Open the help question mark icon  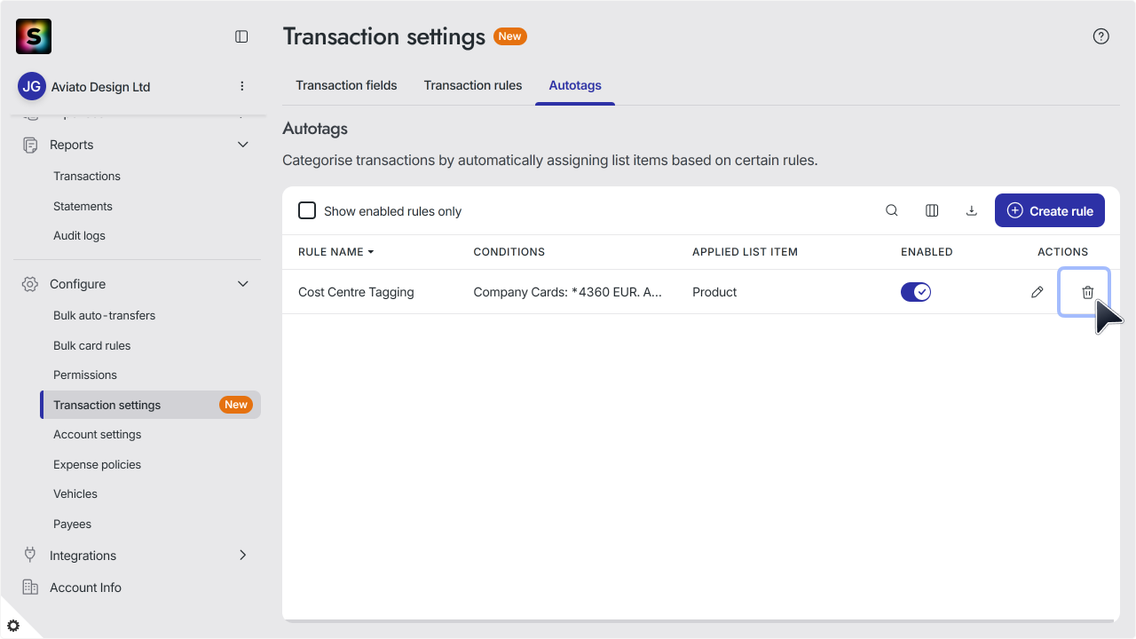coord(1101,36)
